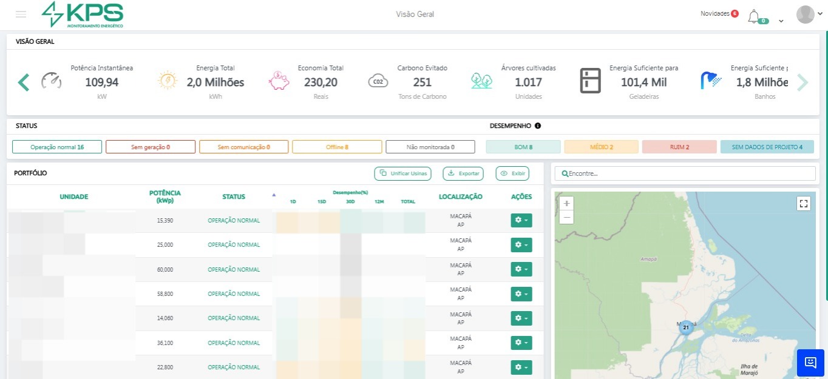This screenshot has height=379, width=828.
Task: Zoom out on the map
Action: coord(566,216)
